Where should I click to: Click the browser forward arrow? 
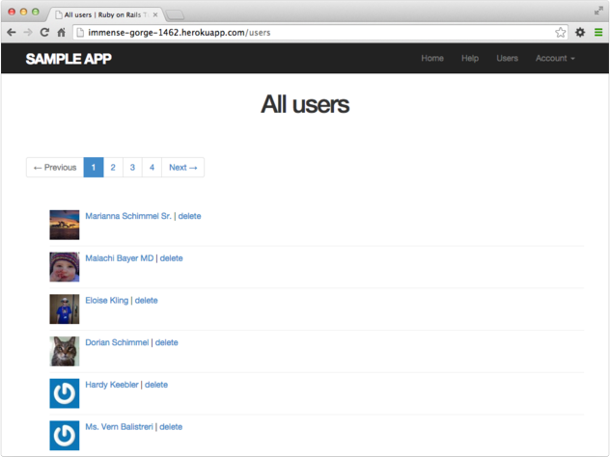(x=27, y=32)
